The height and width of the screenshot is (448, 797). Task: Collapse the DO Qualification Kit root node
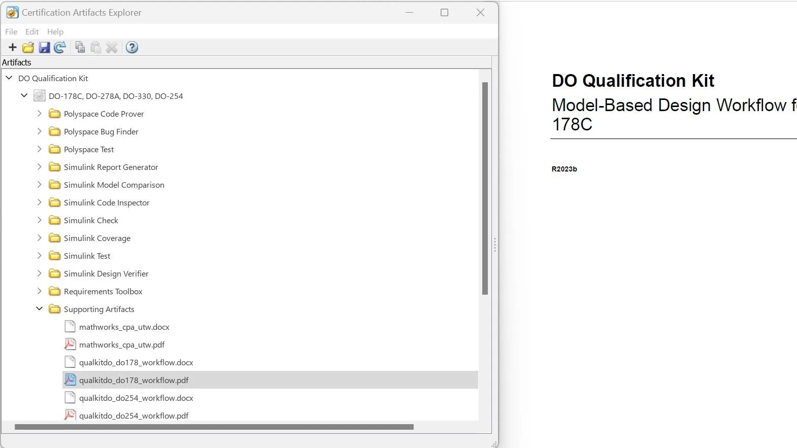click(x=9, y=78)
